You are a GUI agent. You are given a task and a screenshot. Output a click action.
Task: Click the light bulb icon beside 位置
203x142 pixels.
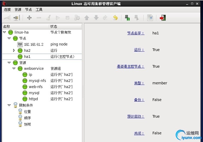tap(20, 112)
